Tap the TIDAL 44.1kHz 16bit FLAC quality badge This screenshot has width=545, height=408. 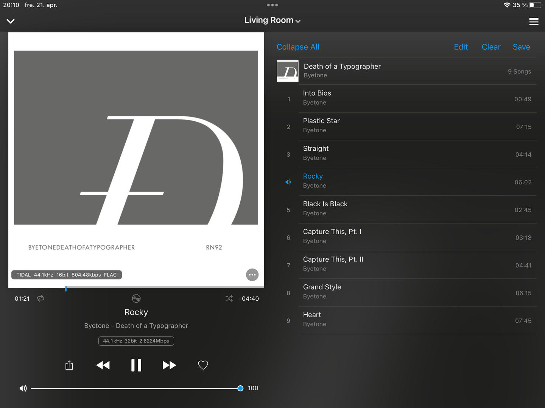(67, 275)
